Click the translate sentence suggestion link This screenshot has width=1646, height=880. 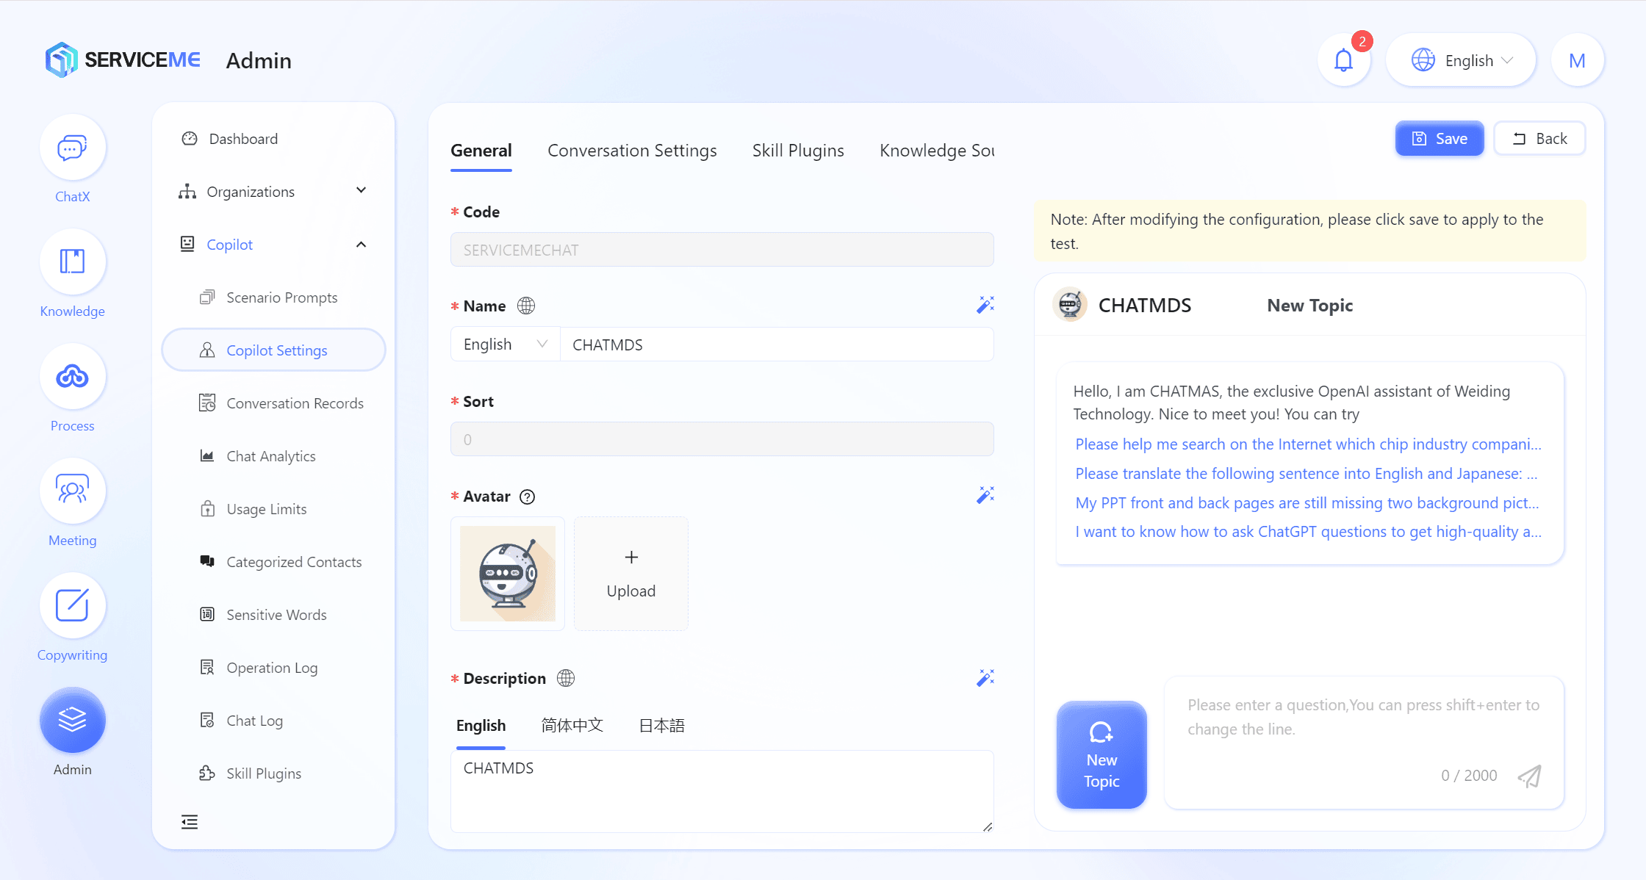click(x=1306, y=474)
